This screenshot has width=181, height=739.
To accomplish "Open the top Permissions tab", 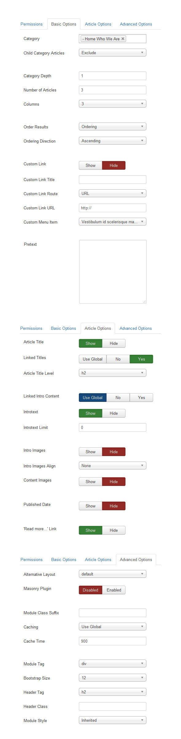I will (x=32, y=24).
